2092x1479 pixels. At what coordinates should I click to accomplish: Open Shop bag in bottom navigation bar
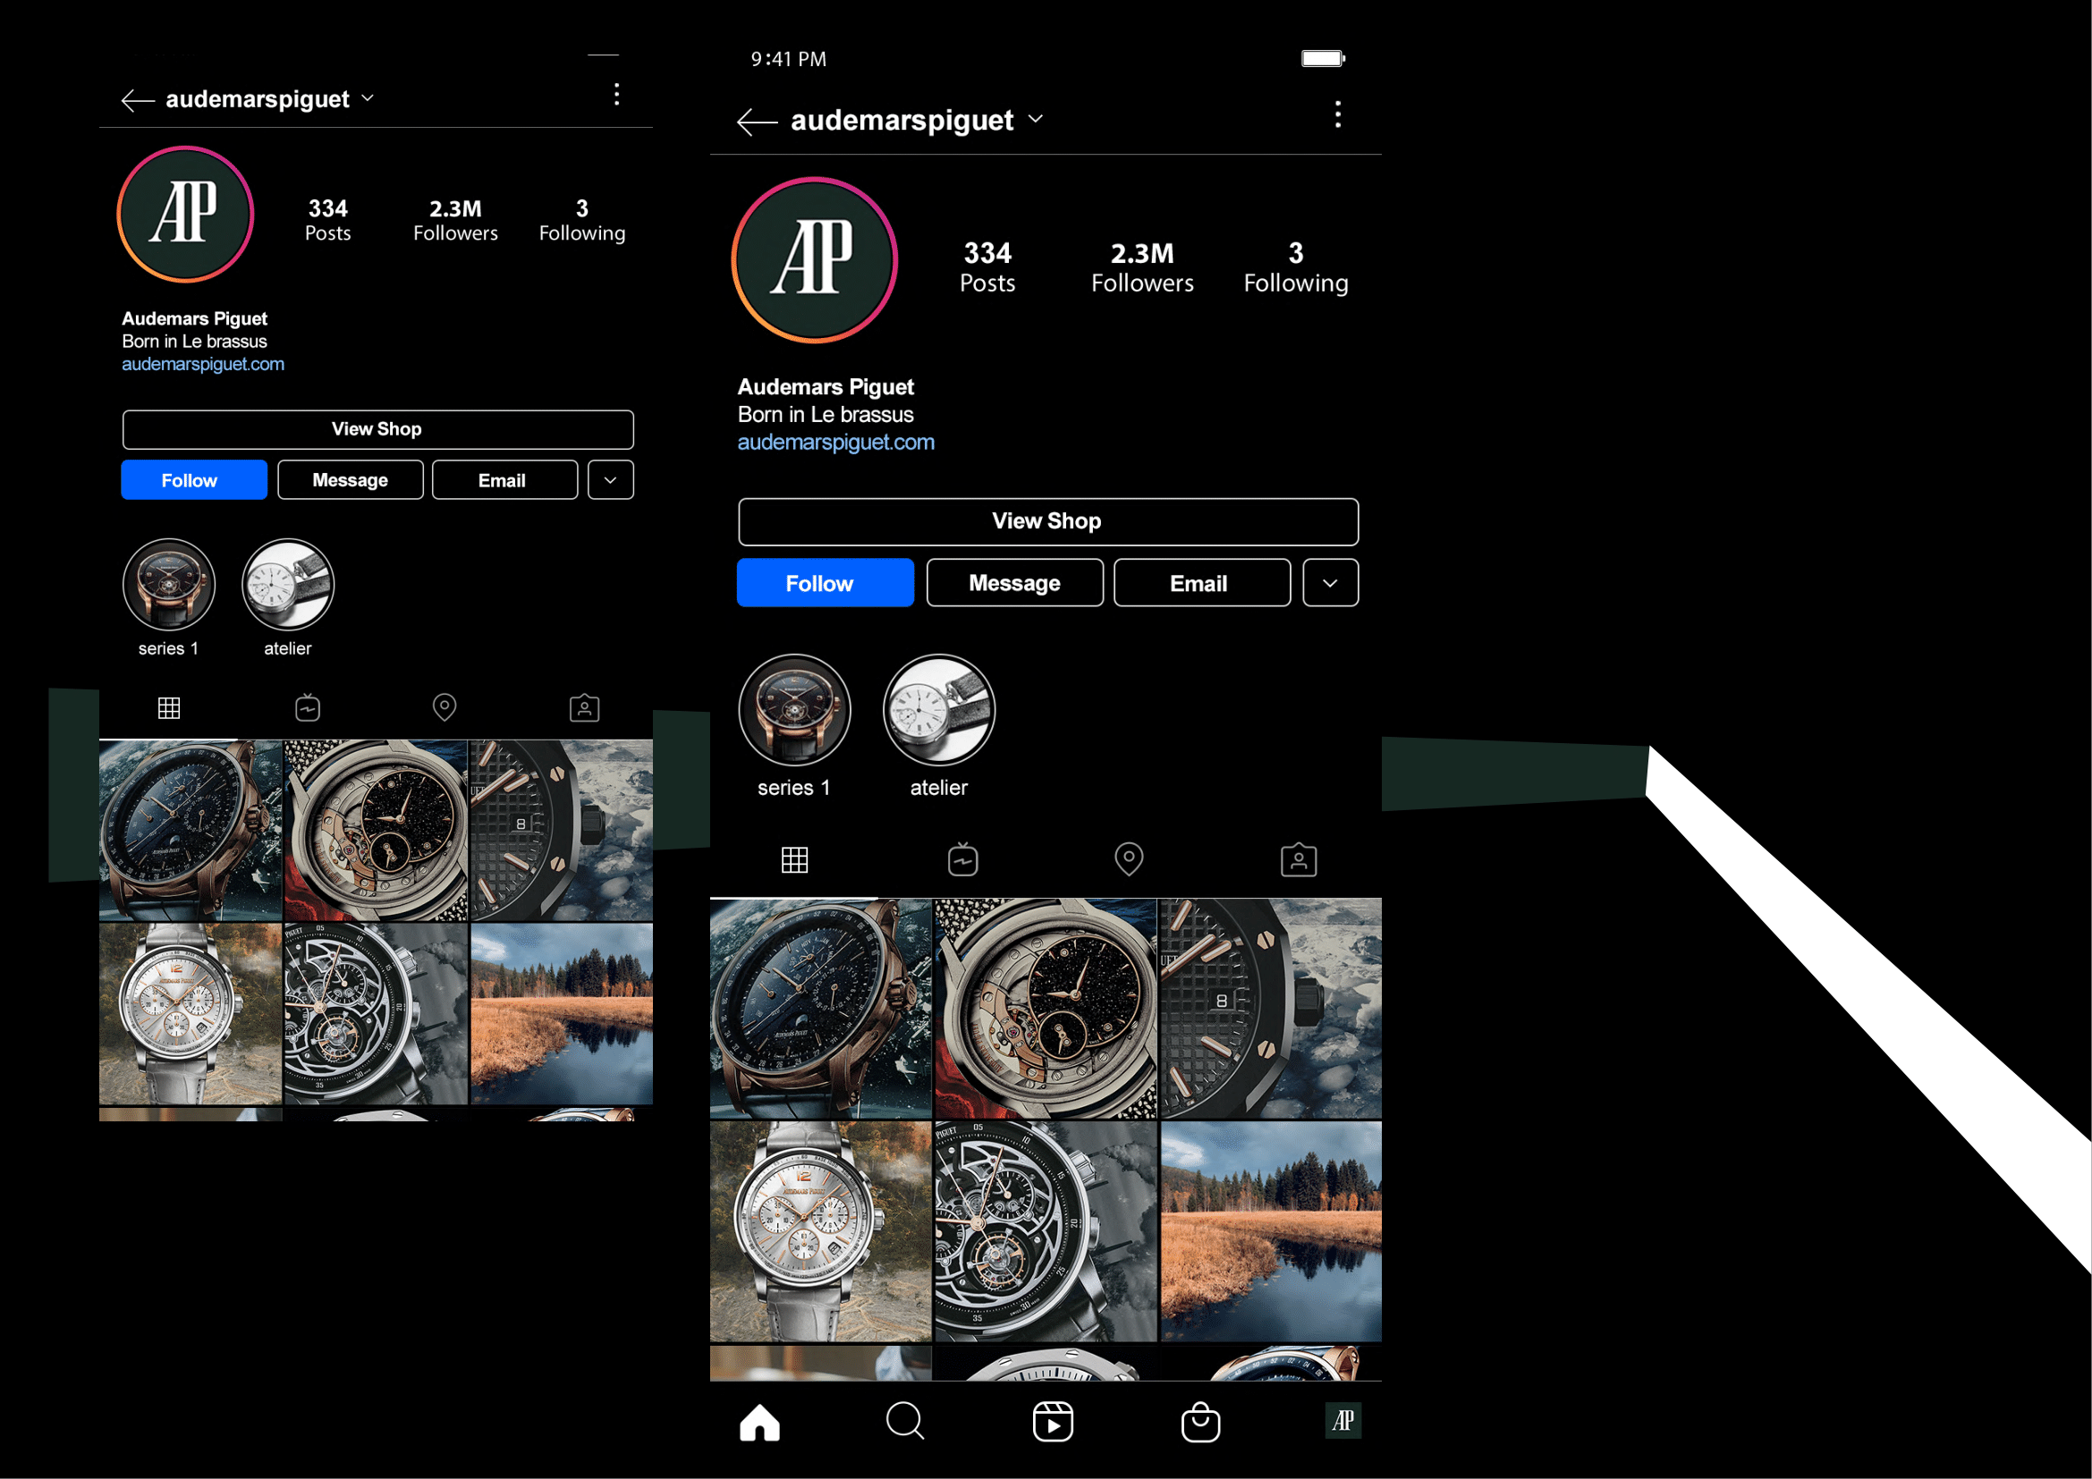click(1201, 1422)
